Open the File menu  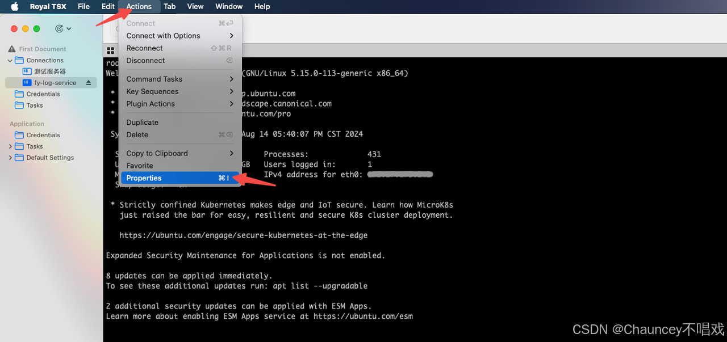click(83, 6)
